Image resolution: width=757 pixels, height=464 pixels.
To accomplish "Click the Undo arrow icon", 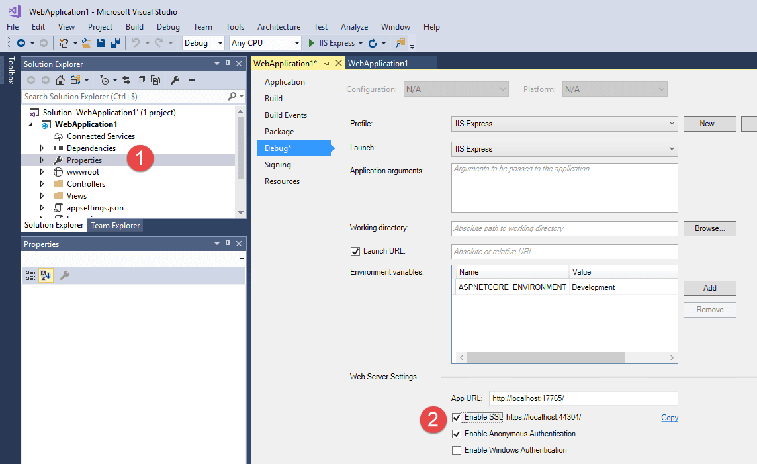I will 136,43.
